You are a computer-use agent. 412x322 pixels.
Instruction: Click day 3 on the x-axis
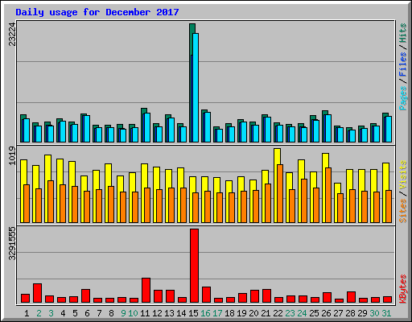[51, 313]
